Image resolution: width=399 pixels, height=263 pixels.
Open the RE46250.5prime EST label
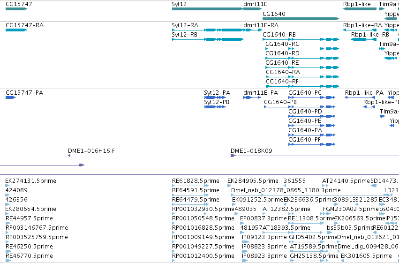pos(29,247)
